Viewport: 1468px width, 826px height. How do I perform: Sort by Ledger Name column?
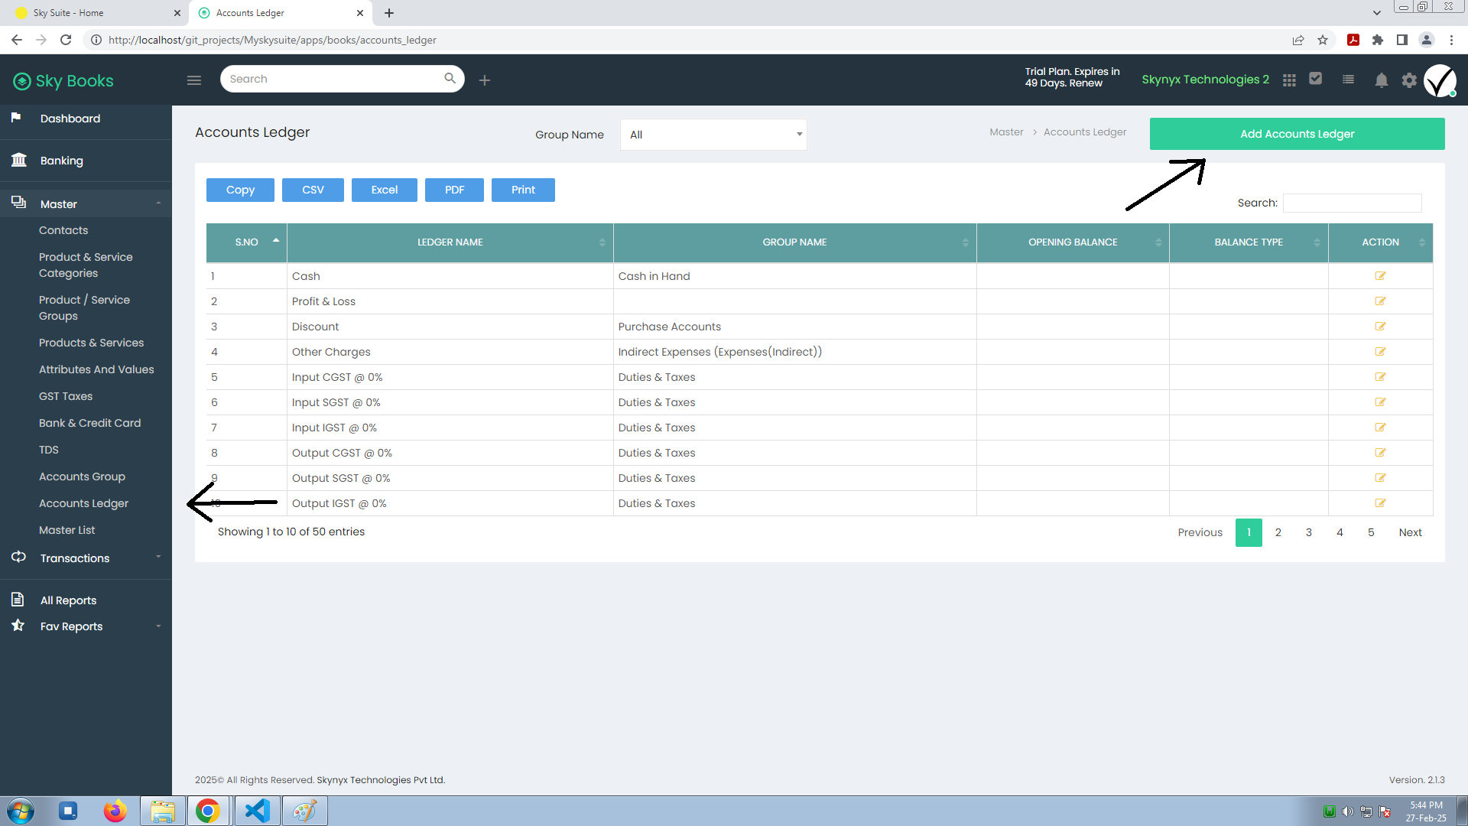[x=450, y=242]
